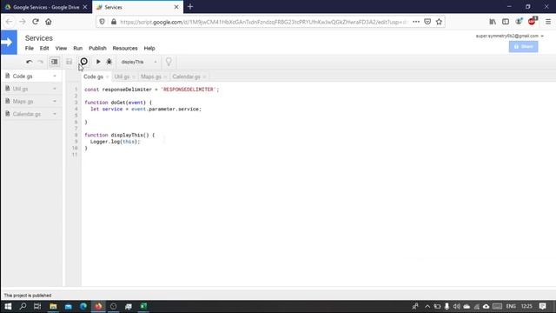Expand the Code.gs sidebar file dropdown arrow
556x313 pixels.
tap(55, 76)
